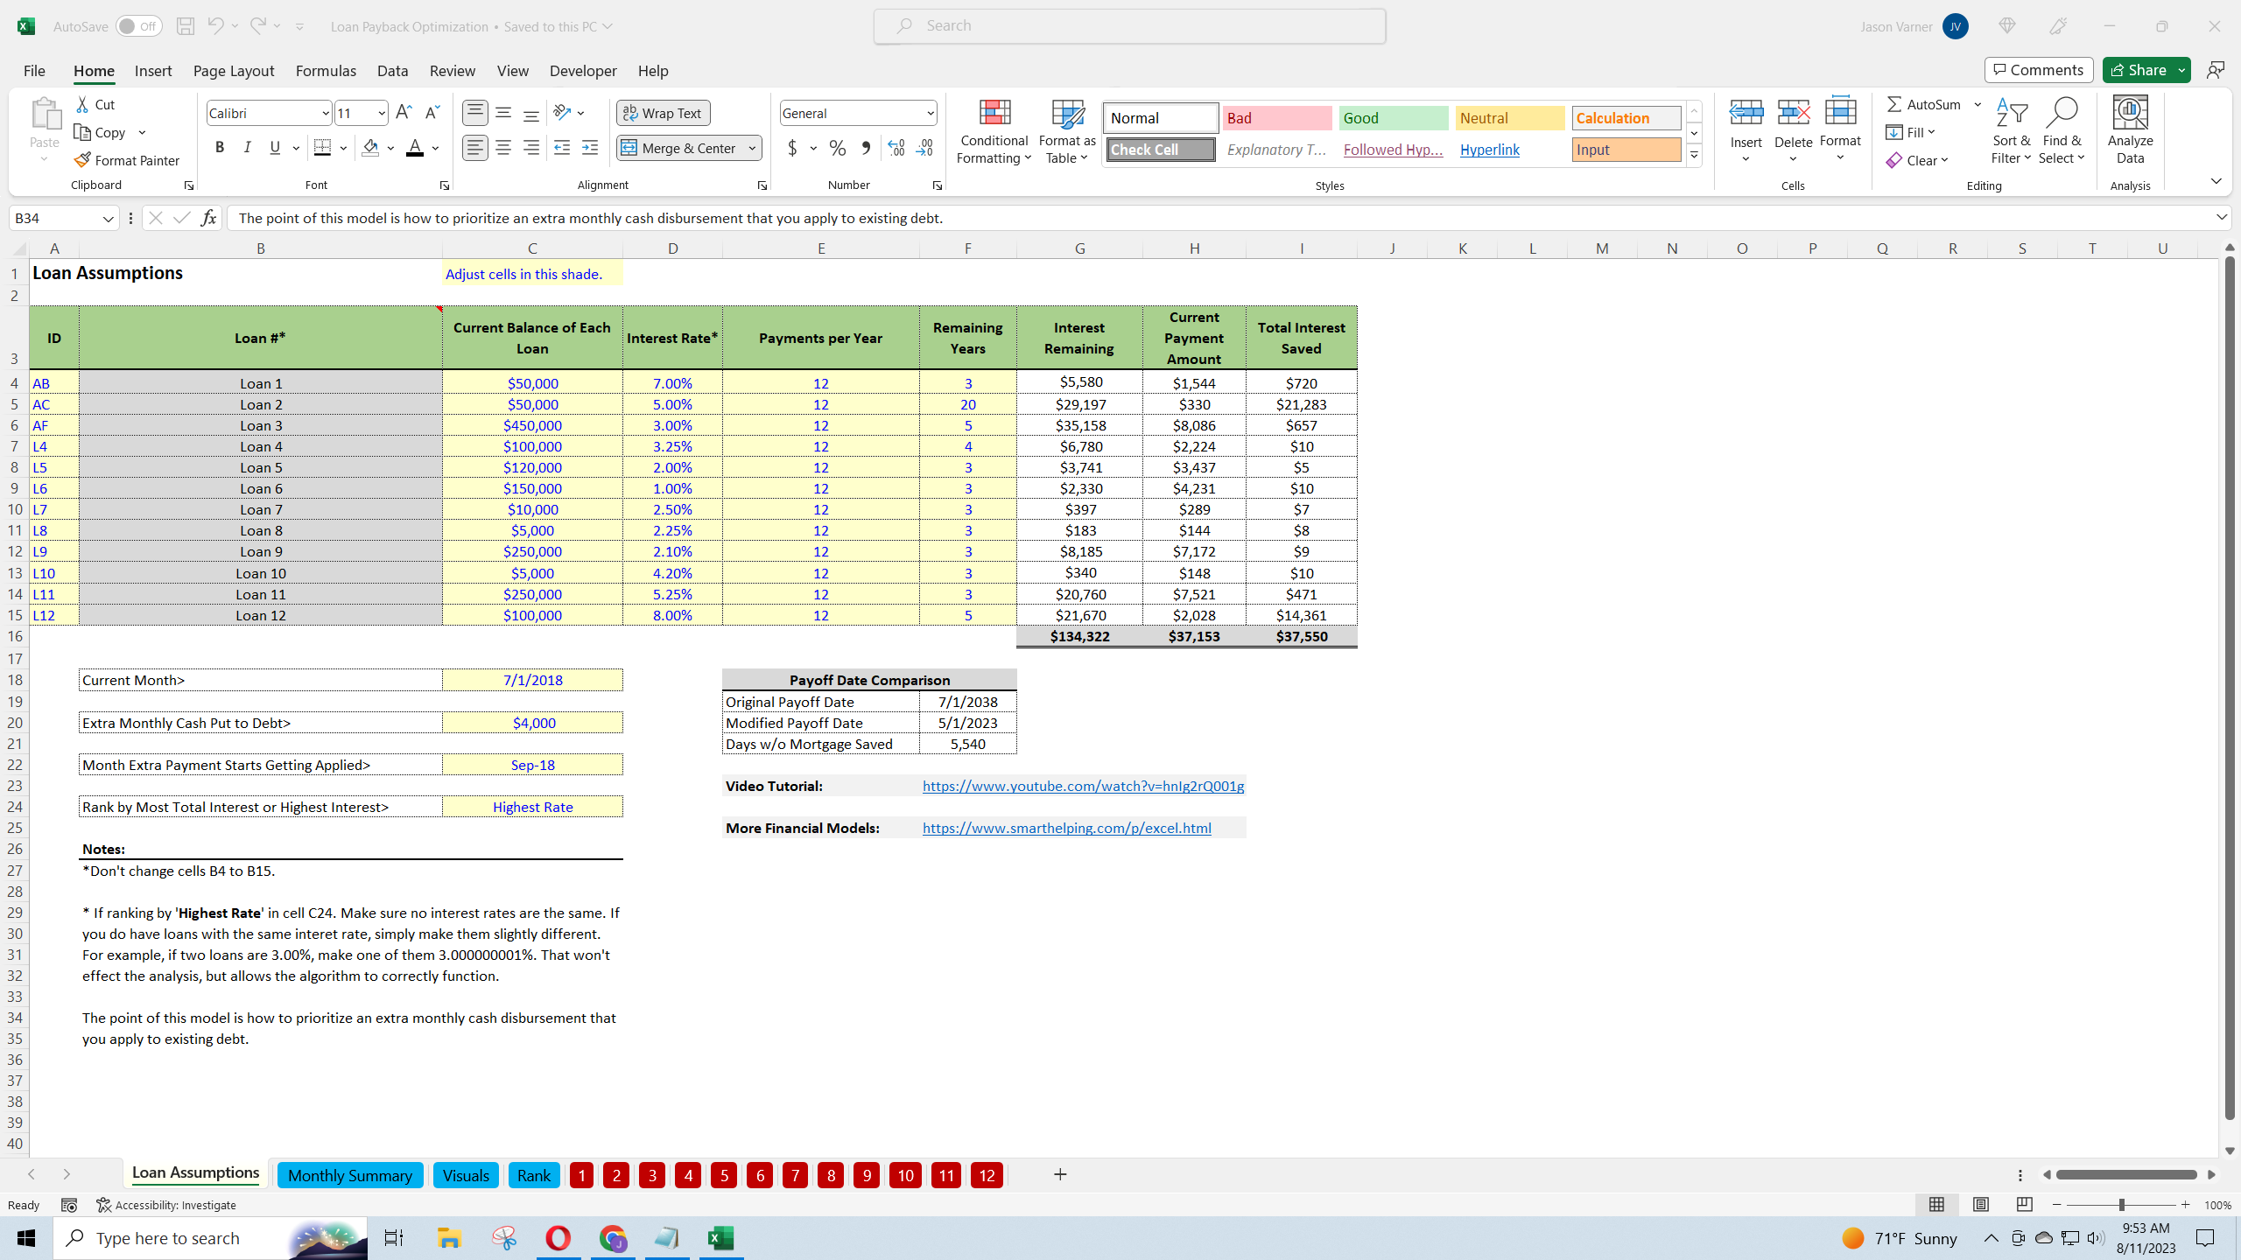Toggle bold formatting
This screenshot has height=1260, width=2241.
pos(220,147)
